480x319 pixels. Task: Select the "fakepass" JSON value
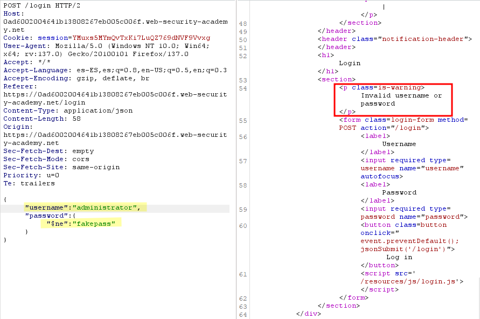point(94,224)
